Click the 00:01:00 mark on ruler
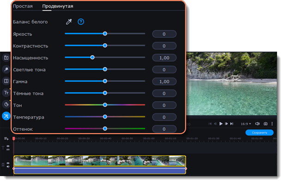Viewport: 284px width, 183px height. [x=149, y=138]
